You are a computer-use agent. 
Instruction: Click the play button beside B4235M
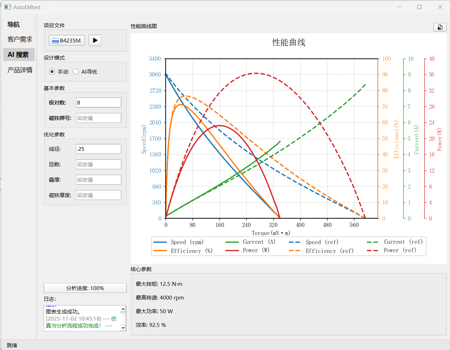point(95,40)
